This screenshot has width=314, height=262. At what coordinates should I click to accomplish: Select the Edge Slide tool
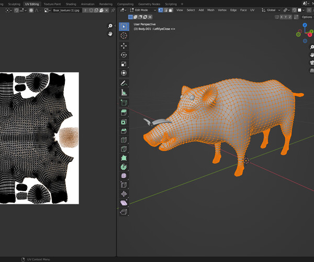124,185
